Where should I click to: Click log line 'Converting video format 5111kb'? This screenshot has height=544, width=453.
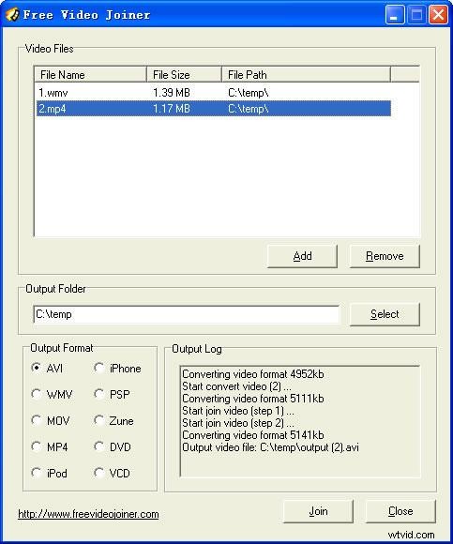pos(253,399)
